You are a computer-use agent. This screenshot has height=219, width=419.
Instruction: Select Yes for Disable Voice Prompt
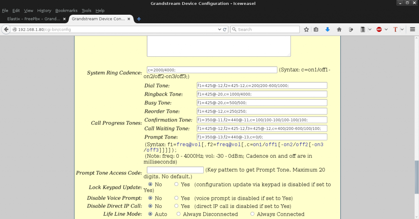(176, 199)
